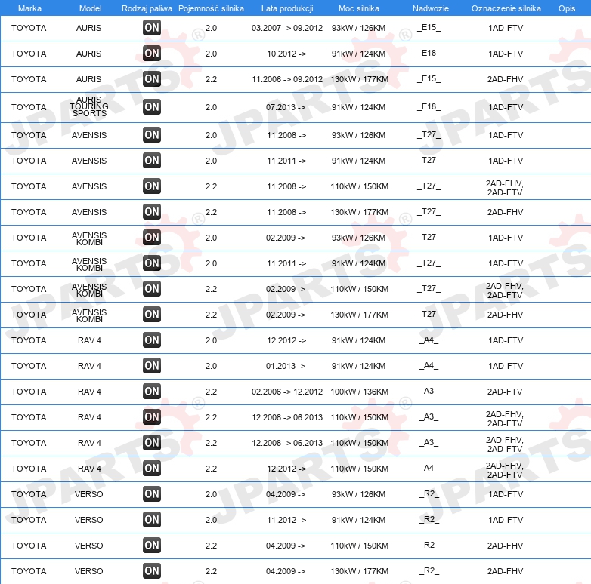Select _E18_ body code in Auris Touring Sports row
Screen dimensions: 591x584
tap(429, 107)
